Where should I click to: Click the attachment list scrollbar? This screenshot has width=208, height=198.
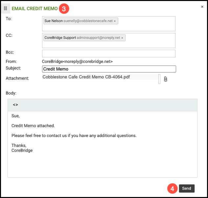(159, 79)
